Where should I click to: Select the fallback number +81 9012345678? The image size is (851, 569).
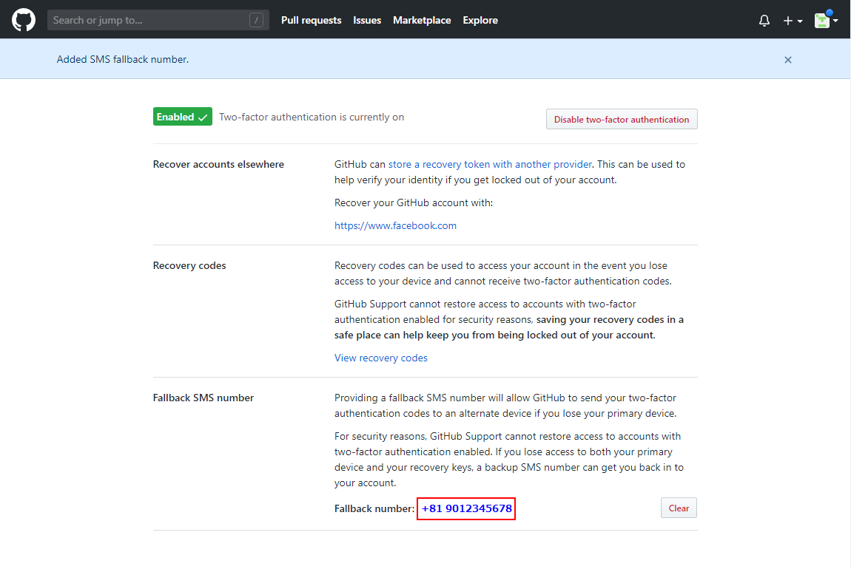pyautogui.click(x=466, y=508)
